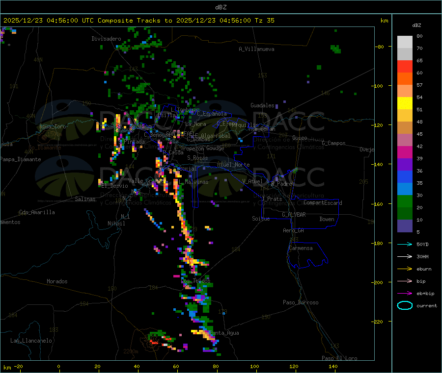Click the 'Carmensa' map label
Viewport: 442px width, 373px height.
(x=301, y=248)
